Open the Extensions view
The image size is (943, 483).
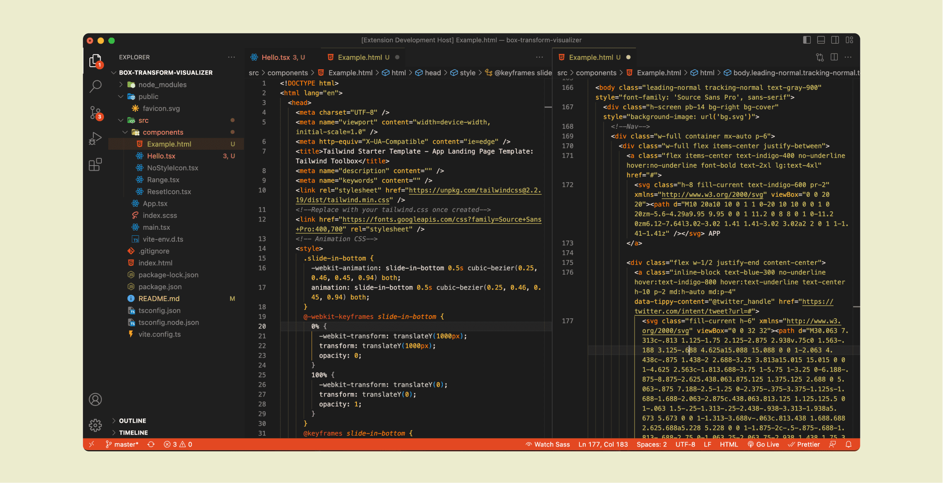(x=95, y=165)
